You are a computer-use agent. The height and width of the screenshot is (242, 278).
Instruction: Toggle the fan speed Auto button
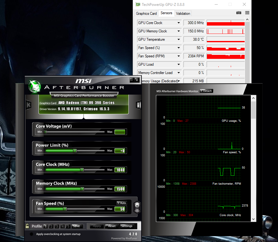[x=122, y=203]
